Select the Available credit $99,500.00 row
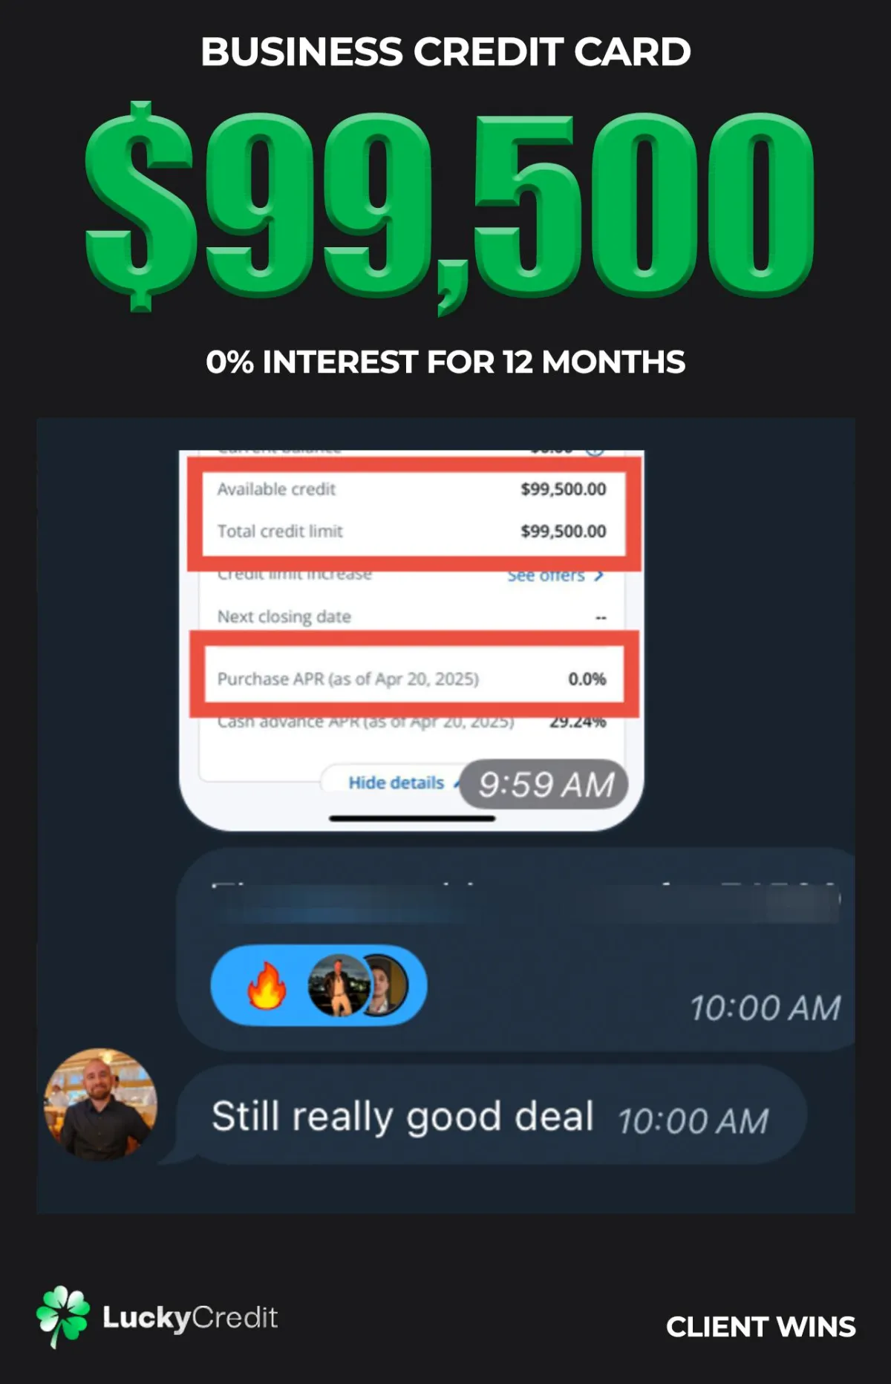 (x=411, y=489)
